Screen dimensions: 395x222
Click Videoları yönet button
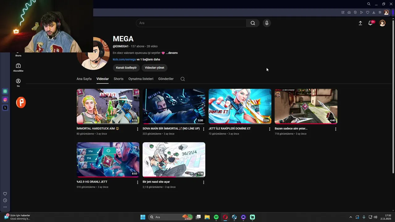tap(155, 68)
